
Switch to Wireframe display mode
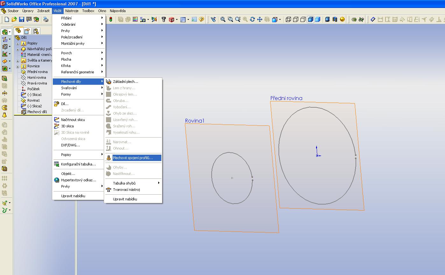[x=288, y=19]
